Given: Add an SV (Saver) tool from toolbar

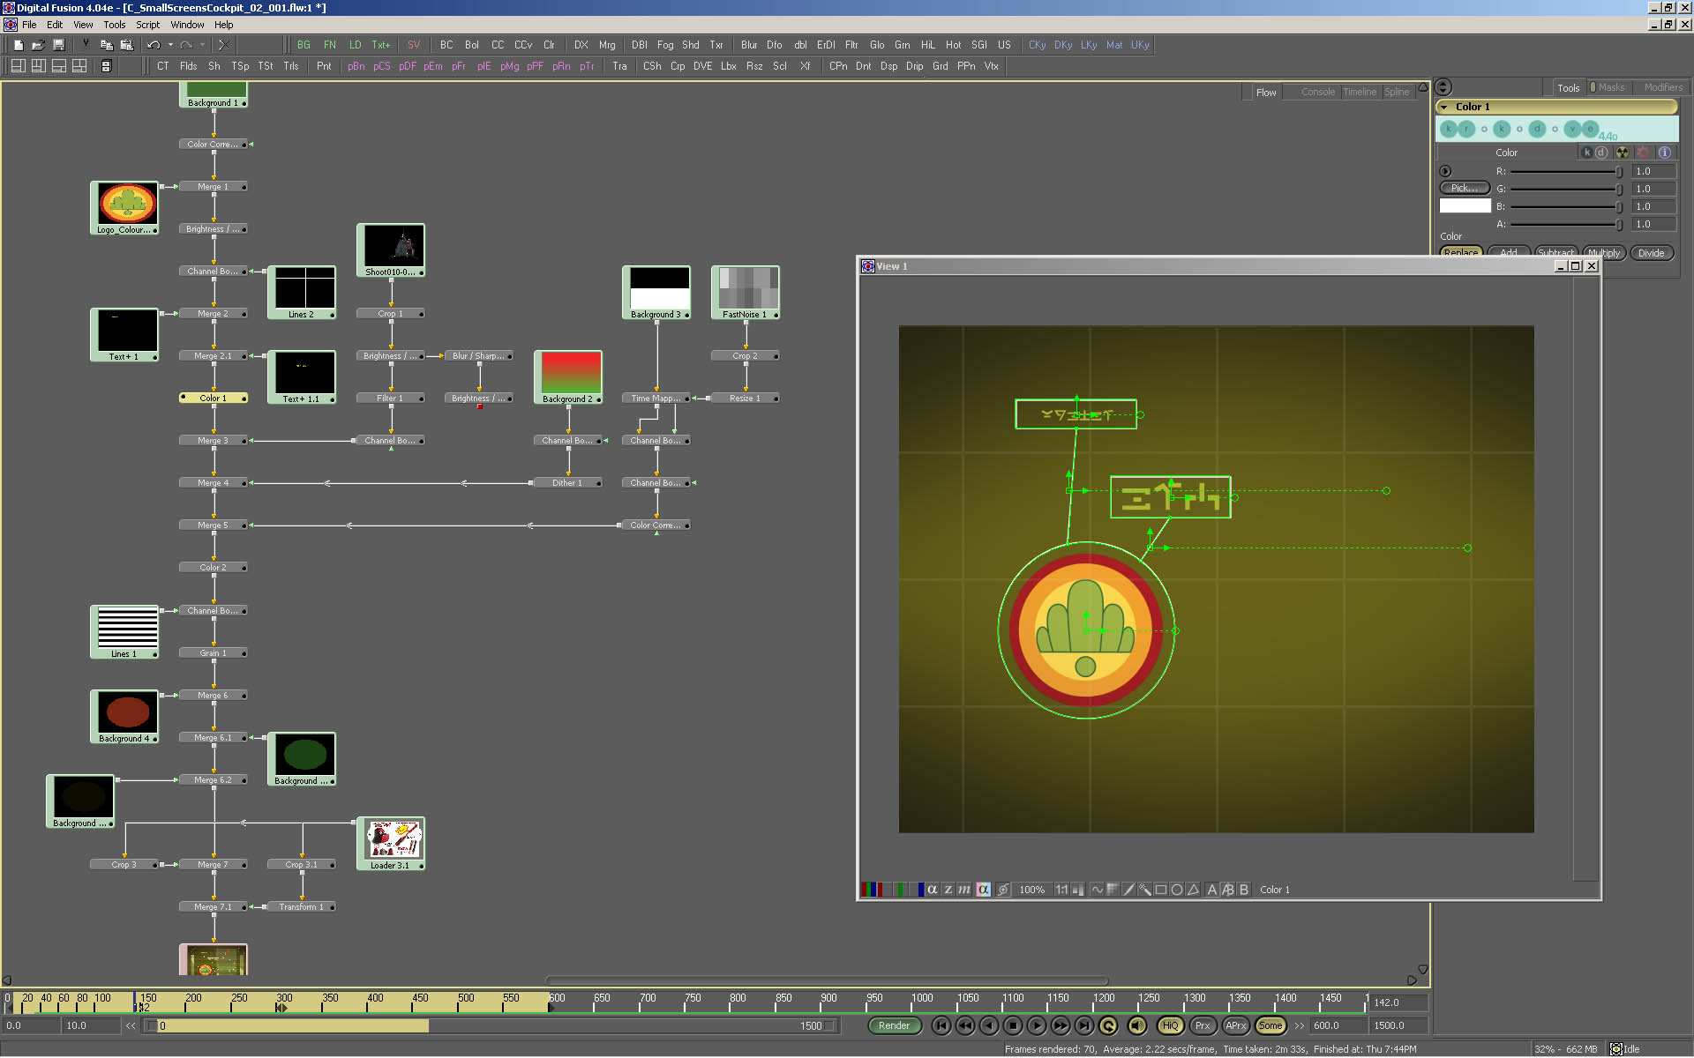Looking at the screenshot, I should pyautogui.click(x=413, y=45).
